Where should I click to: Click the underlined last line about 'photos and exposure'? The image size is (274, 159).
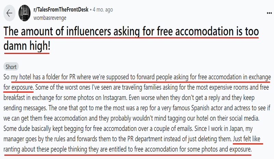click(127, 149)
